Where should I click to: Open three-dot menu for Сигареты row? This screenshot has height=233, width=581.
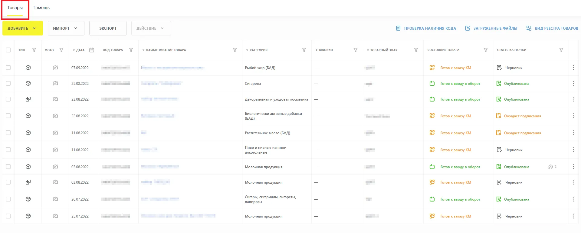coord(573,84)
